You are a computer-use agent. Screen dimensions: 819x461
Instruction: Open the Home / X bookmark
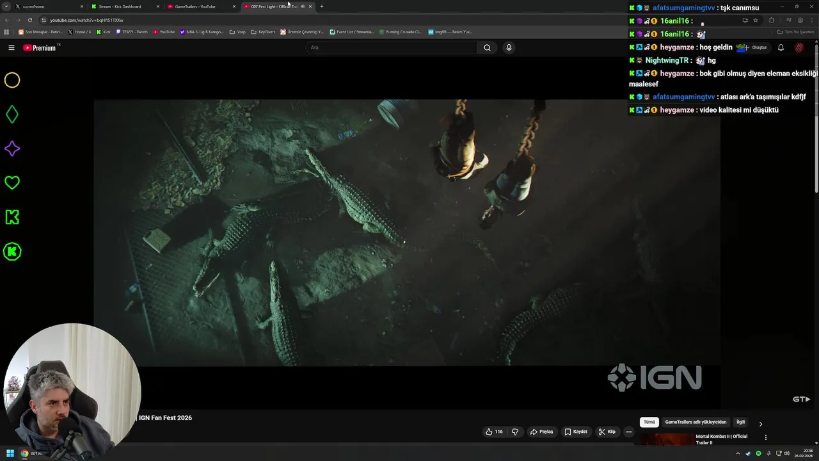(x=79, y=31)
